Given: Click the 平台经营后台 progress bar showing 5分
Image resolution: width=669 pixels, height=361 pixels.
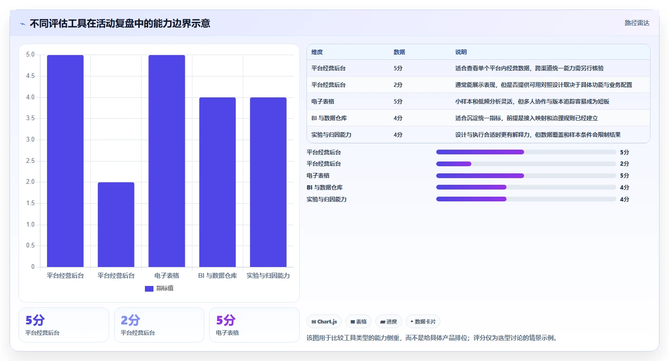Looking at the screenshot, I should (x=526, y=152).
